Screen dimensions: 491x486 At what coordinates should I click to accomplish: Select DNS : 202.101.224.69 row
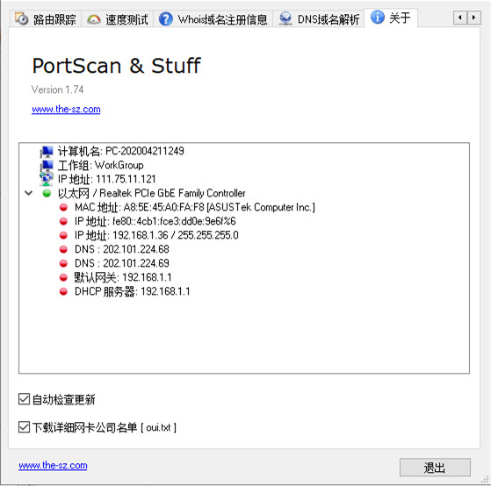click(x=122, y=263)
